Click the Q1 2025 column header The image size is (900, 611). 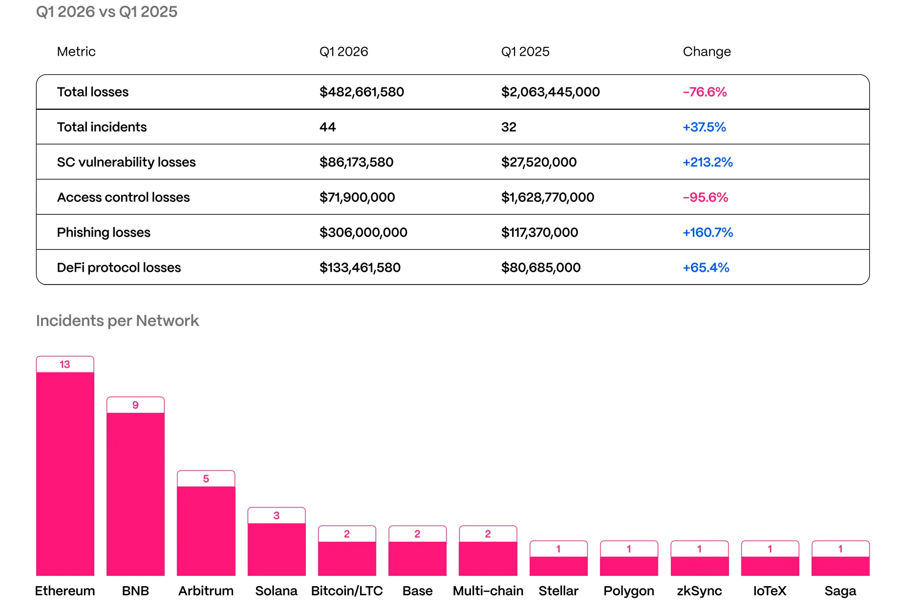click(525, 51)
